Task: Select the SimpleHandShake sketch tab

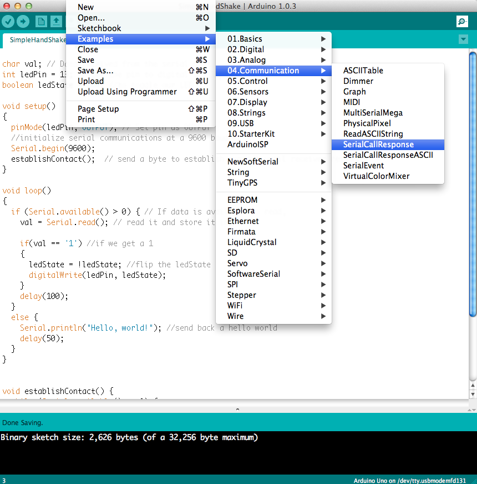Action: [x=34, y=40]
